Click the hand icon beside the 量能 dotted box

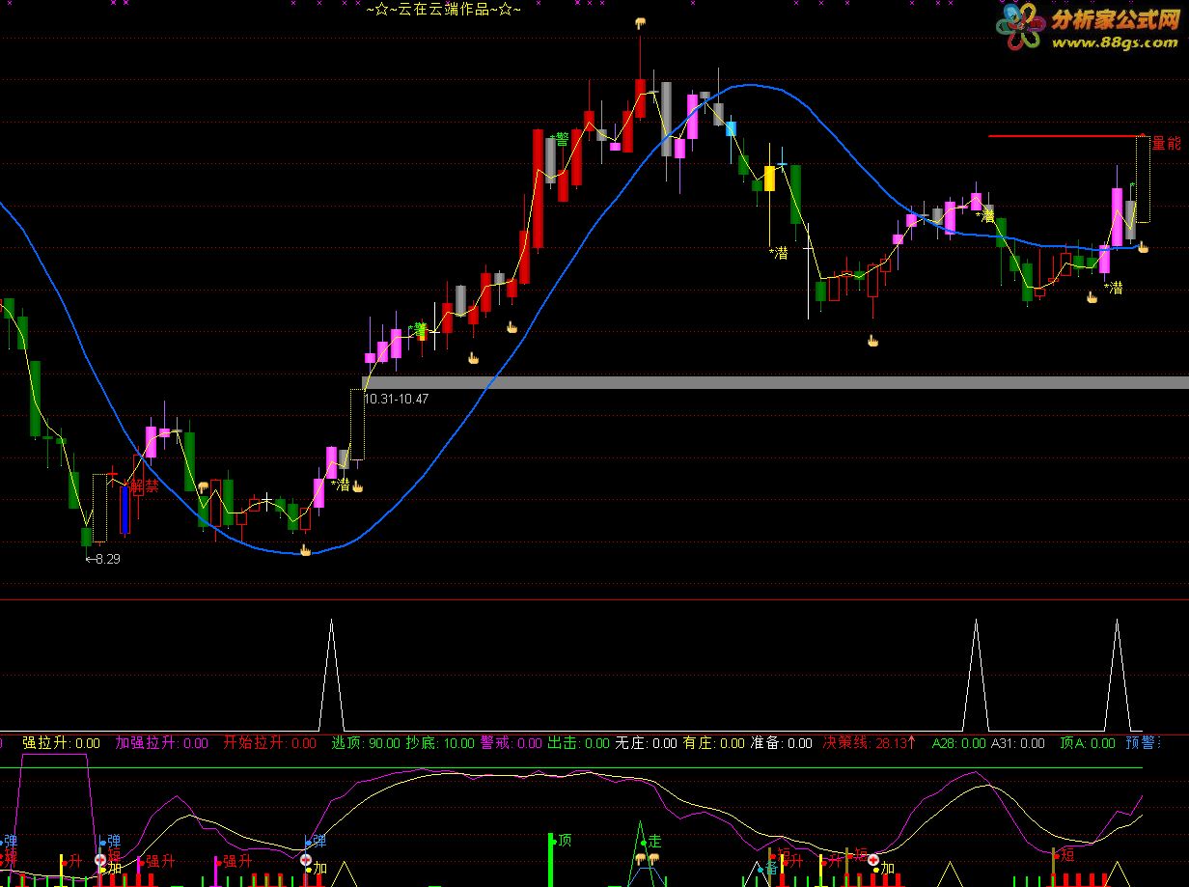coord(1143,247)
